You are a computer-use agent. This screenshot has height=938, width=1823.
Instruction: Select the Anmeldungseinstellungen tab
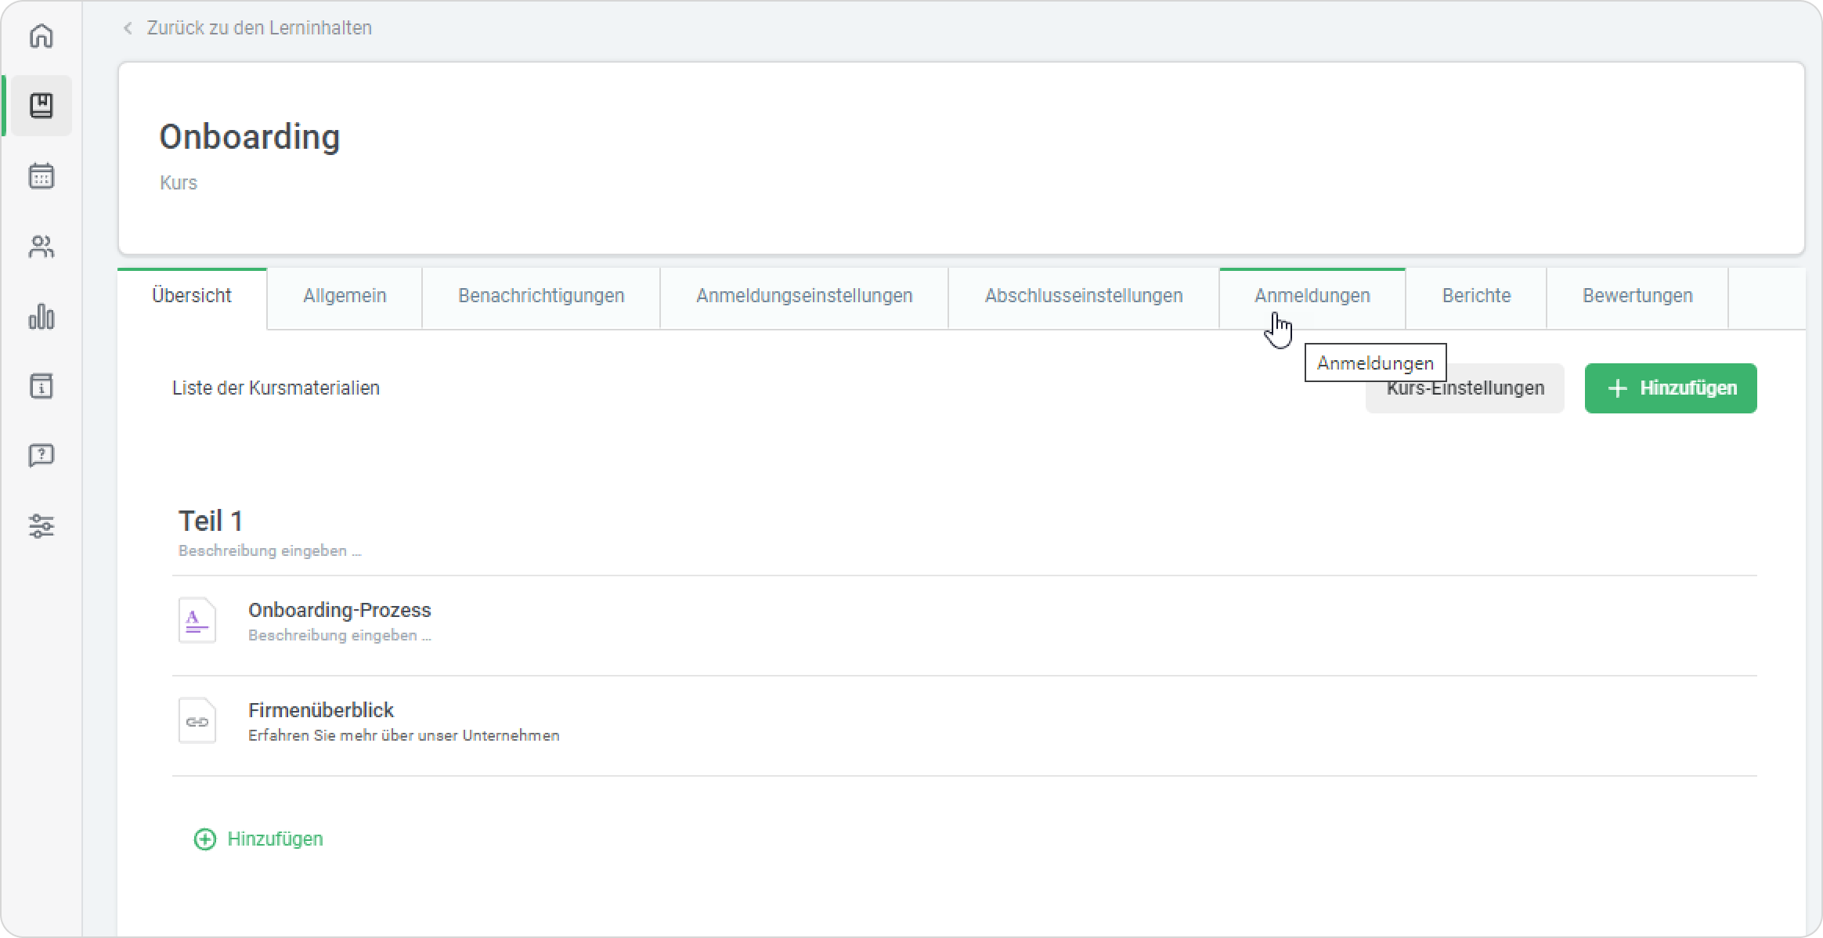804,296
